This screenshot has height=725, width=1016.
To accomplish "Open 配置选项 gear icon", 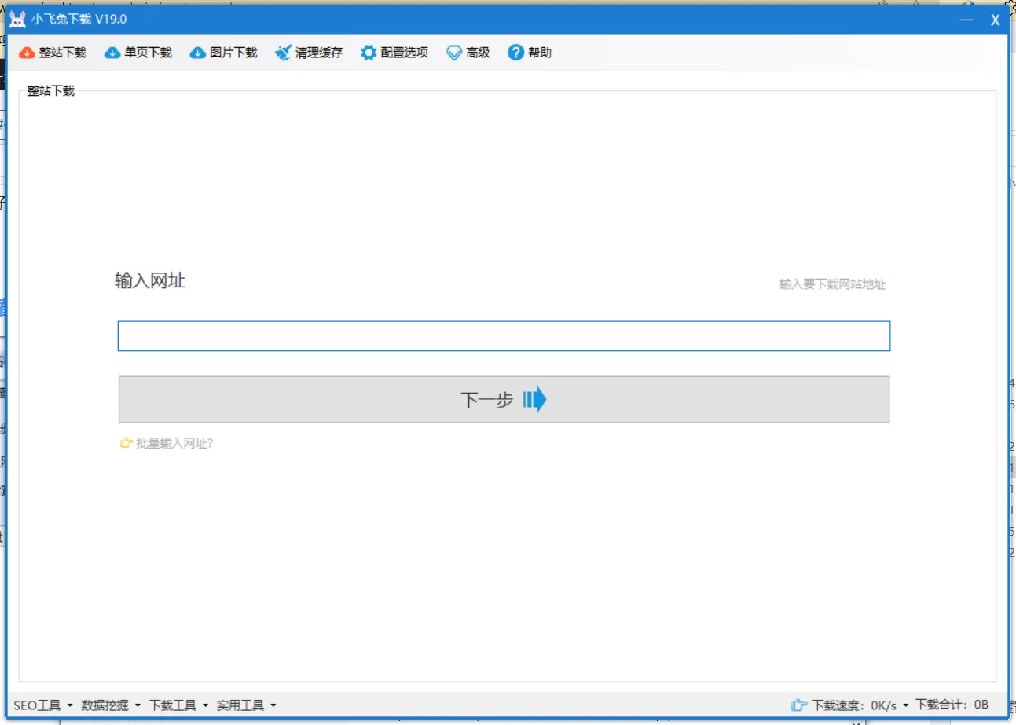I will [x=369, y=53].
